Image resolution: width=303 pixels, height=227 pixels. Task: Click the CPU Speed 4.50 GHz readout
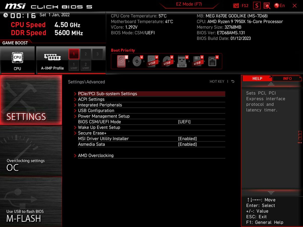coord(45,25)
